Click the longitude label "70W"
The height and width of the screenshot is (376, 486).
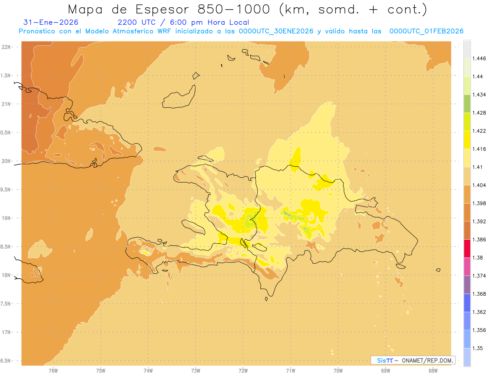coord(338,371)
